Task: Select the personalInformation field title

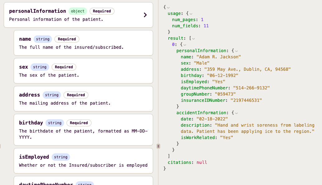Action: click(37, 11)
